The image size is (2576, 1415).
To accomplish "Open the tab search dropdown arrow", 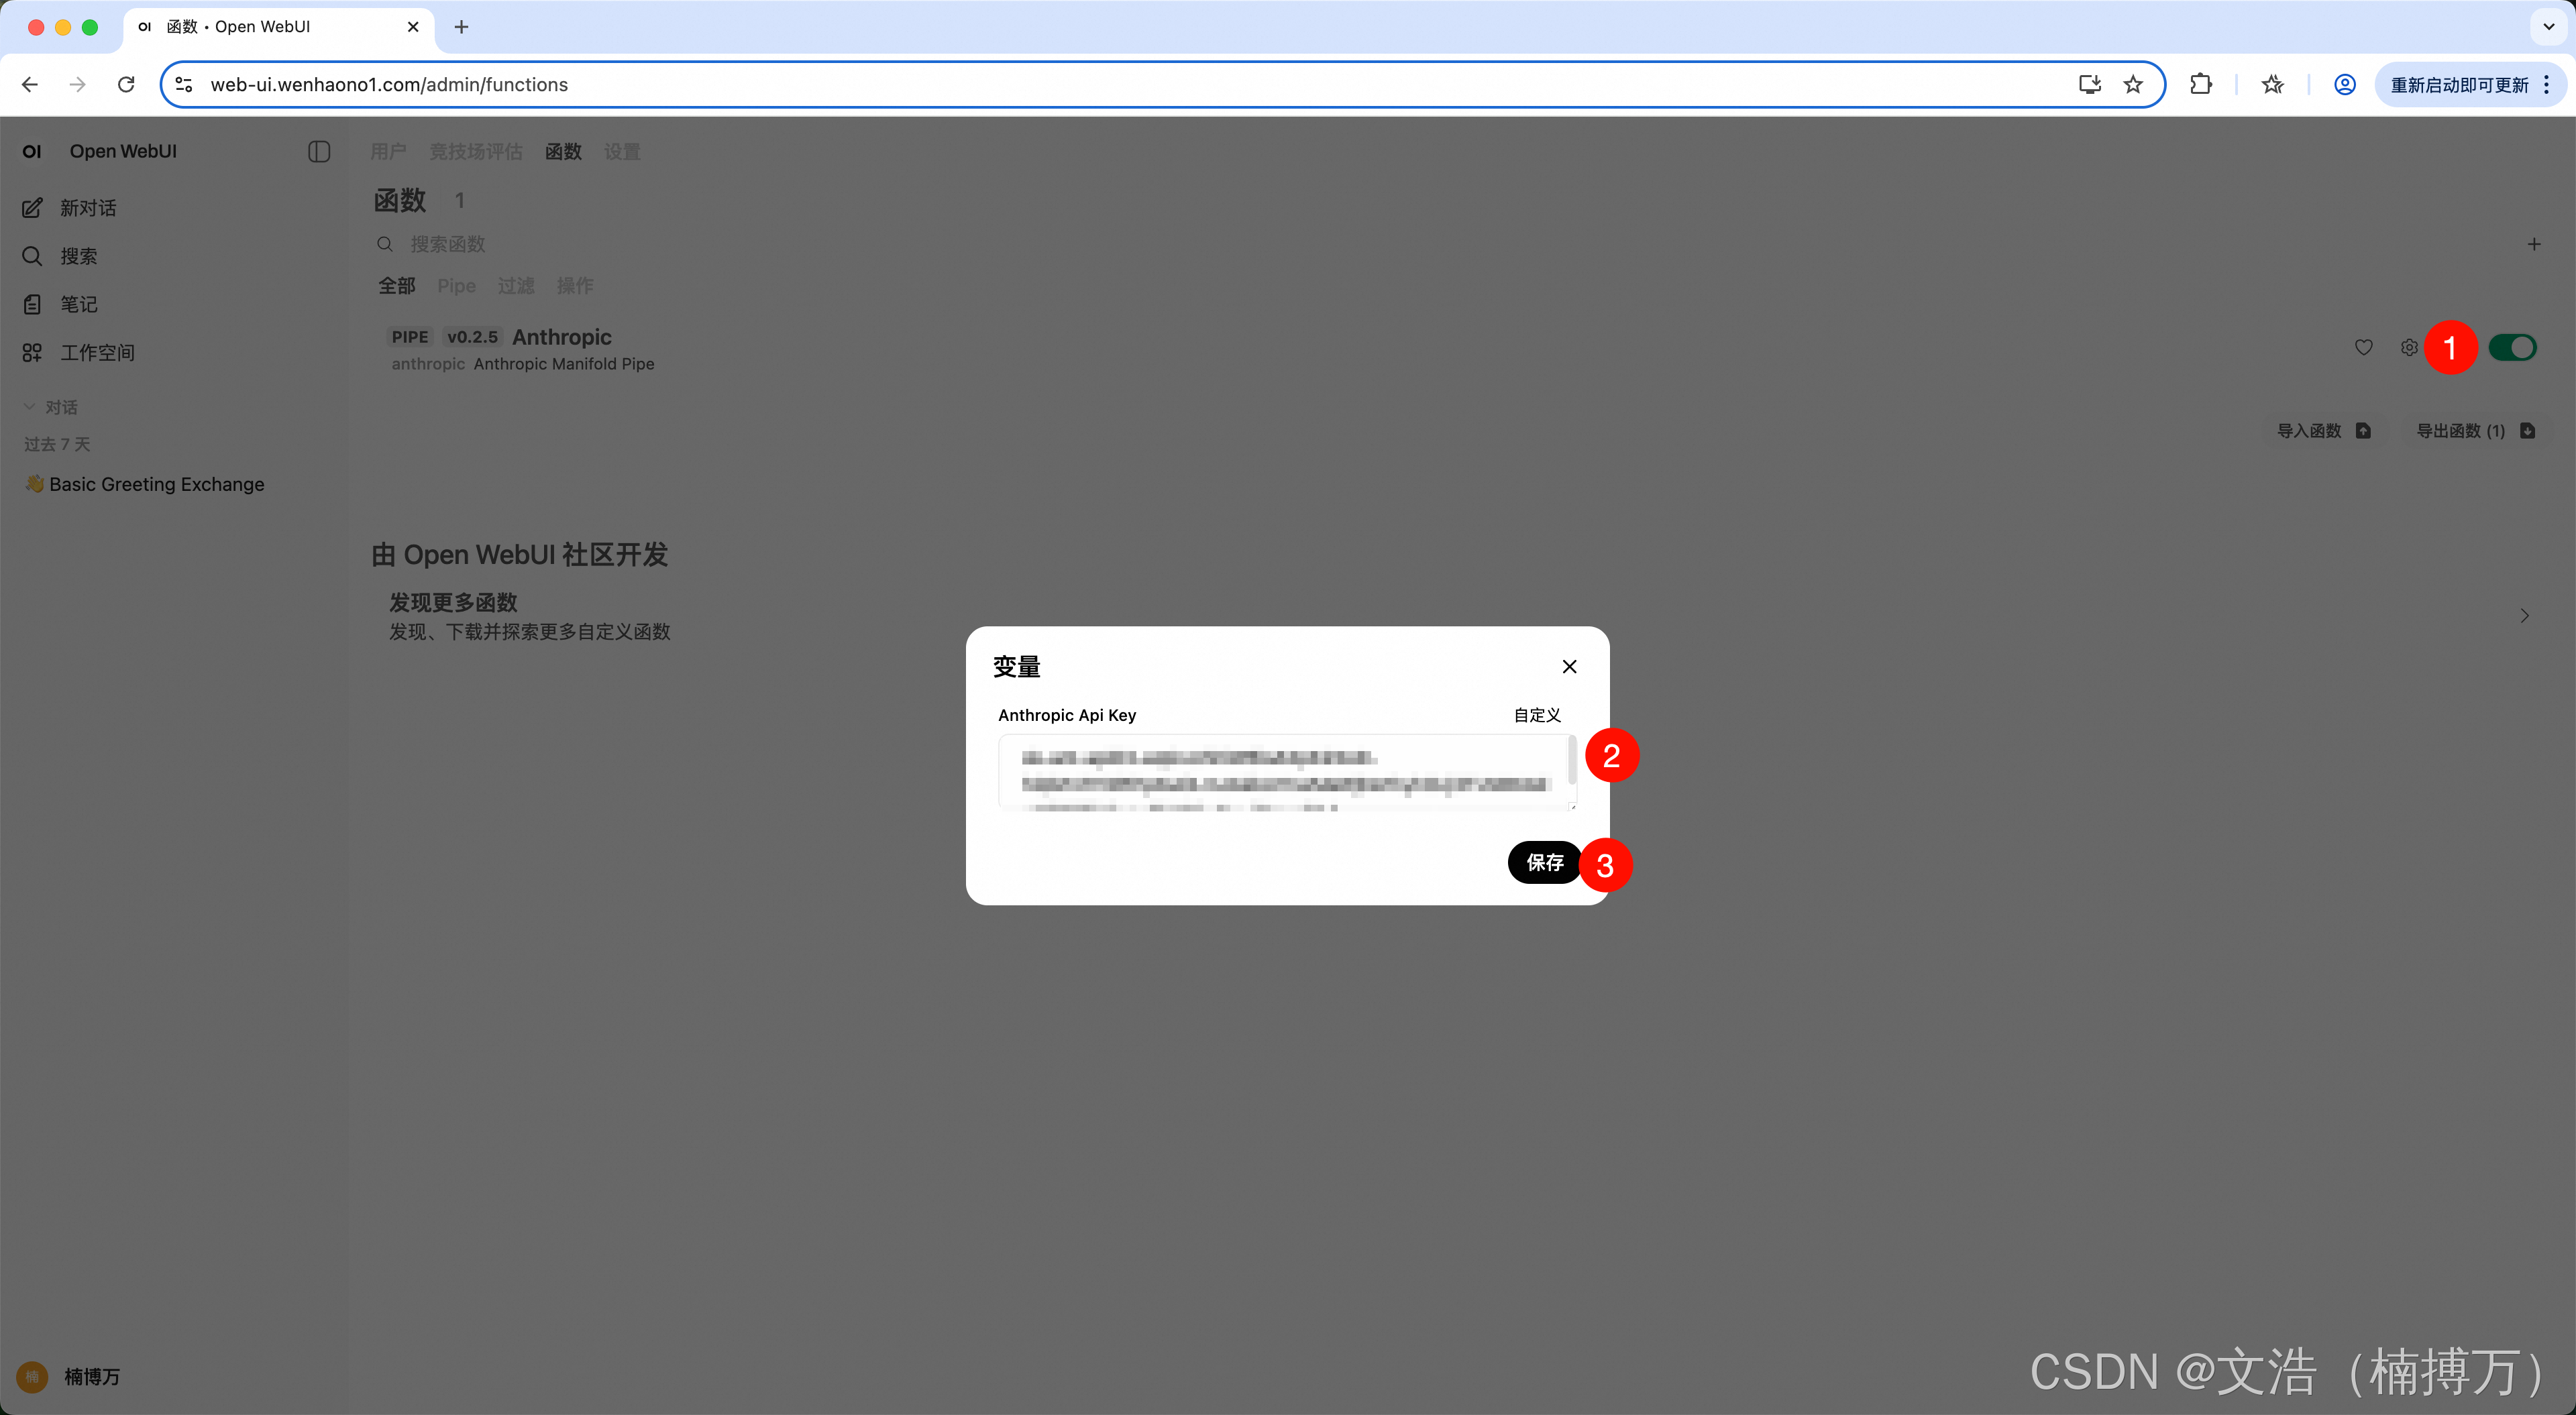I will click(2548, 27).
